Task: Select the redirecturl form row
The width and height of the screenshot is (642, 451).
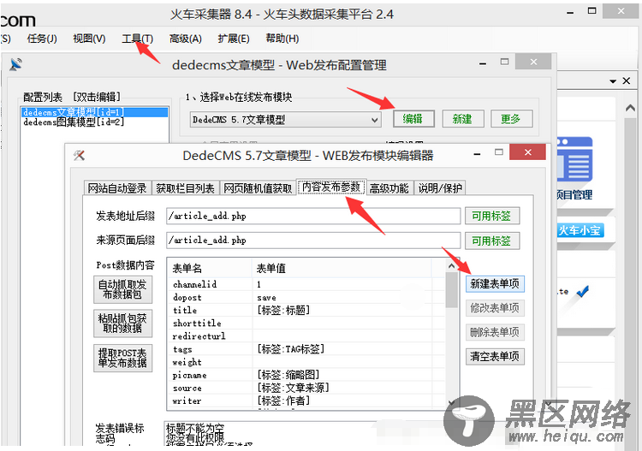Action: [306, 336]
